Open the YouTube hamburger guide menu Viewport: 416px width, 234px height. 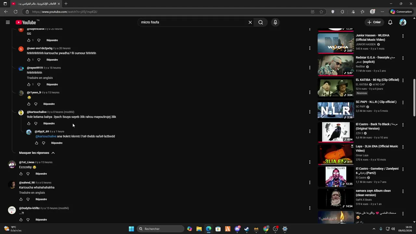(x=8, y=22)
